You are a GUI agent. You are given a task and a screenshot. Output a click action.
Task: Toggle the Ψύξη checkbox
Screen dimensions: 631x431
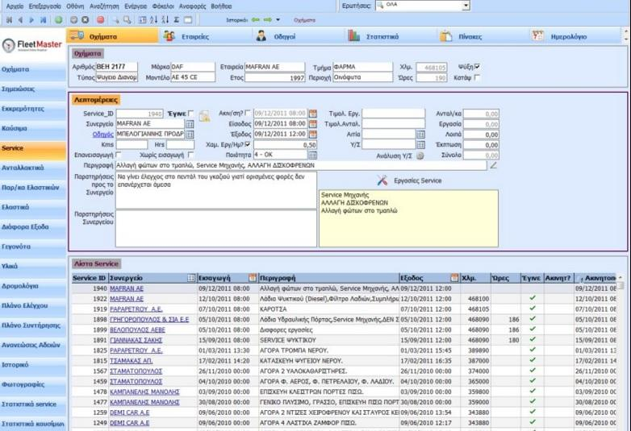point(477,66)
